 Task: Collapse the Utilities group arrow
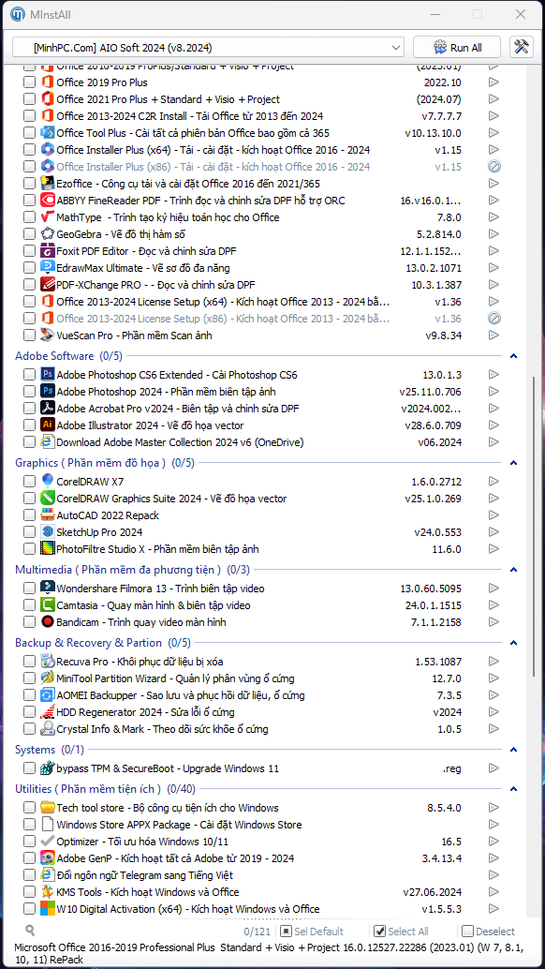513,788
